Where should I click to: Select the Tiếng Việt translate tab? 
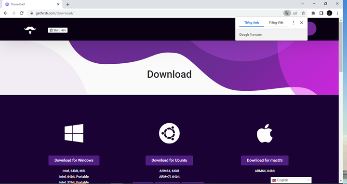[276, 23]
